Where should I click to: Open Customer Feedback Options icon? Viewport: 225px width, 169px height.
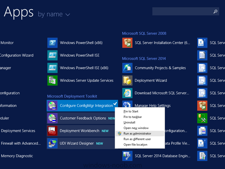tap(52, 118)
